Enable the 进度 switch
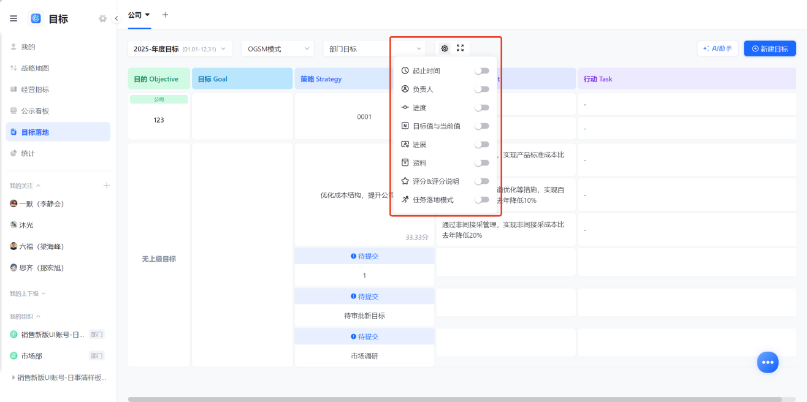Viewport: 807px width, 402px height. (x=482, y=107)
